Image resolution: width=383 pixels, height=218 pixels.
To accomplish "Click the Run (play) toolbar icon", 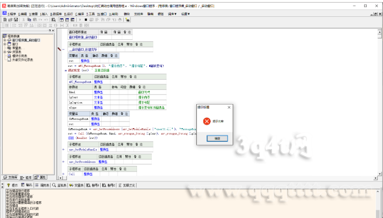I will point(80,20).
